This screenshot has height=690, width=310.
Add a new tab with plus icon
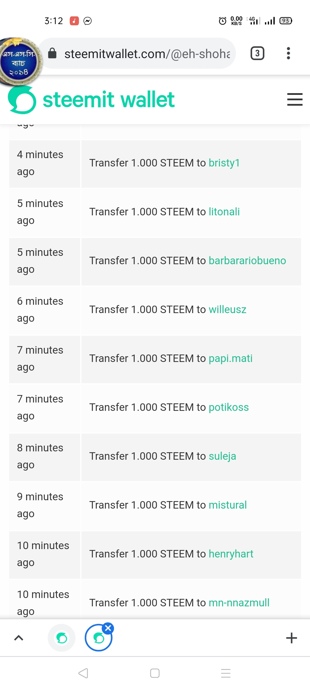pos(292,638)
